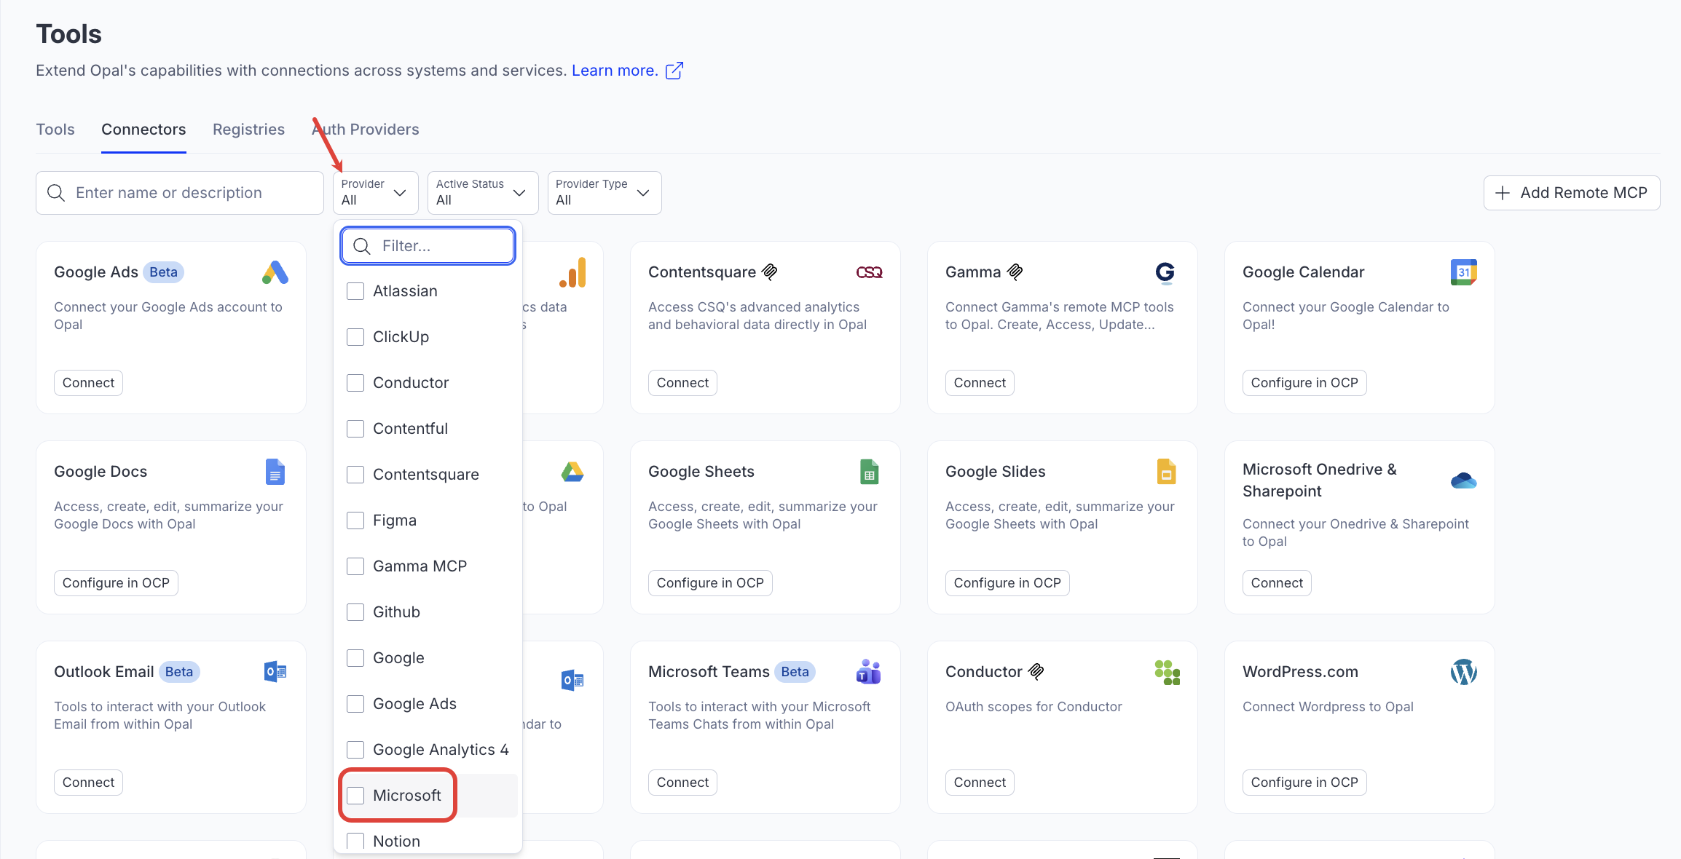1681x859 pixels.
Task: Click the external link icon after Learn more
Action: (674, 71)
